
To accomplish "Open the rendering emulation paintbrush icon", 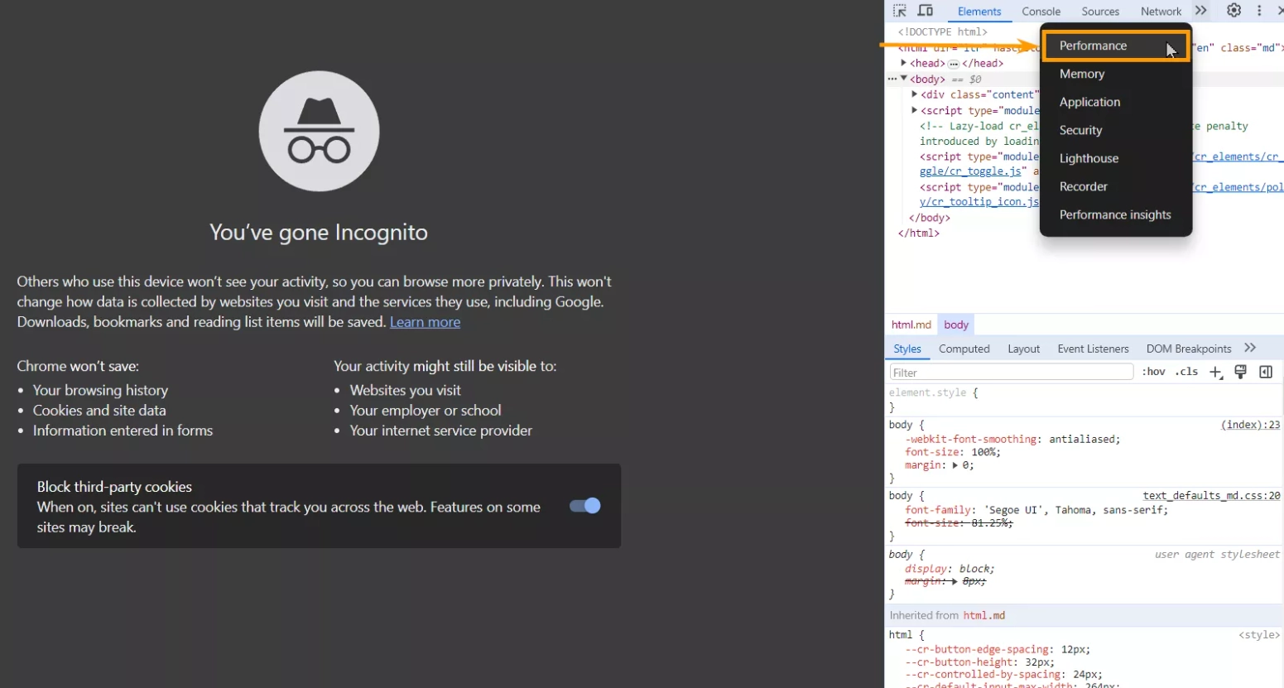I will point(1240,372).
